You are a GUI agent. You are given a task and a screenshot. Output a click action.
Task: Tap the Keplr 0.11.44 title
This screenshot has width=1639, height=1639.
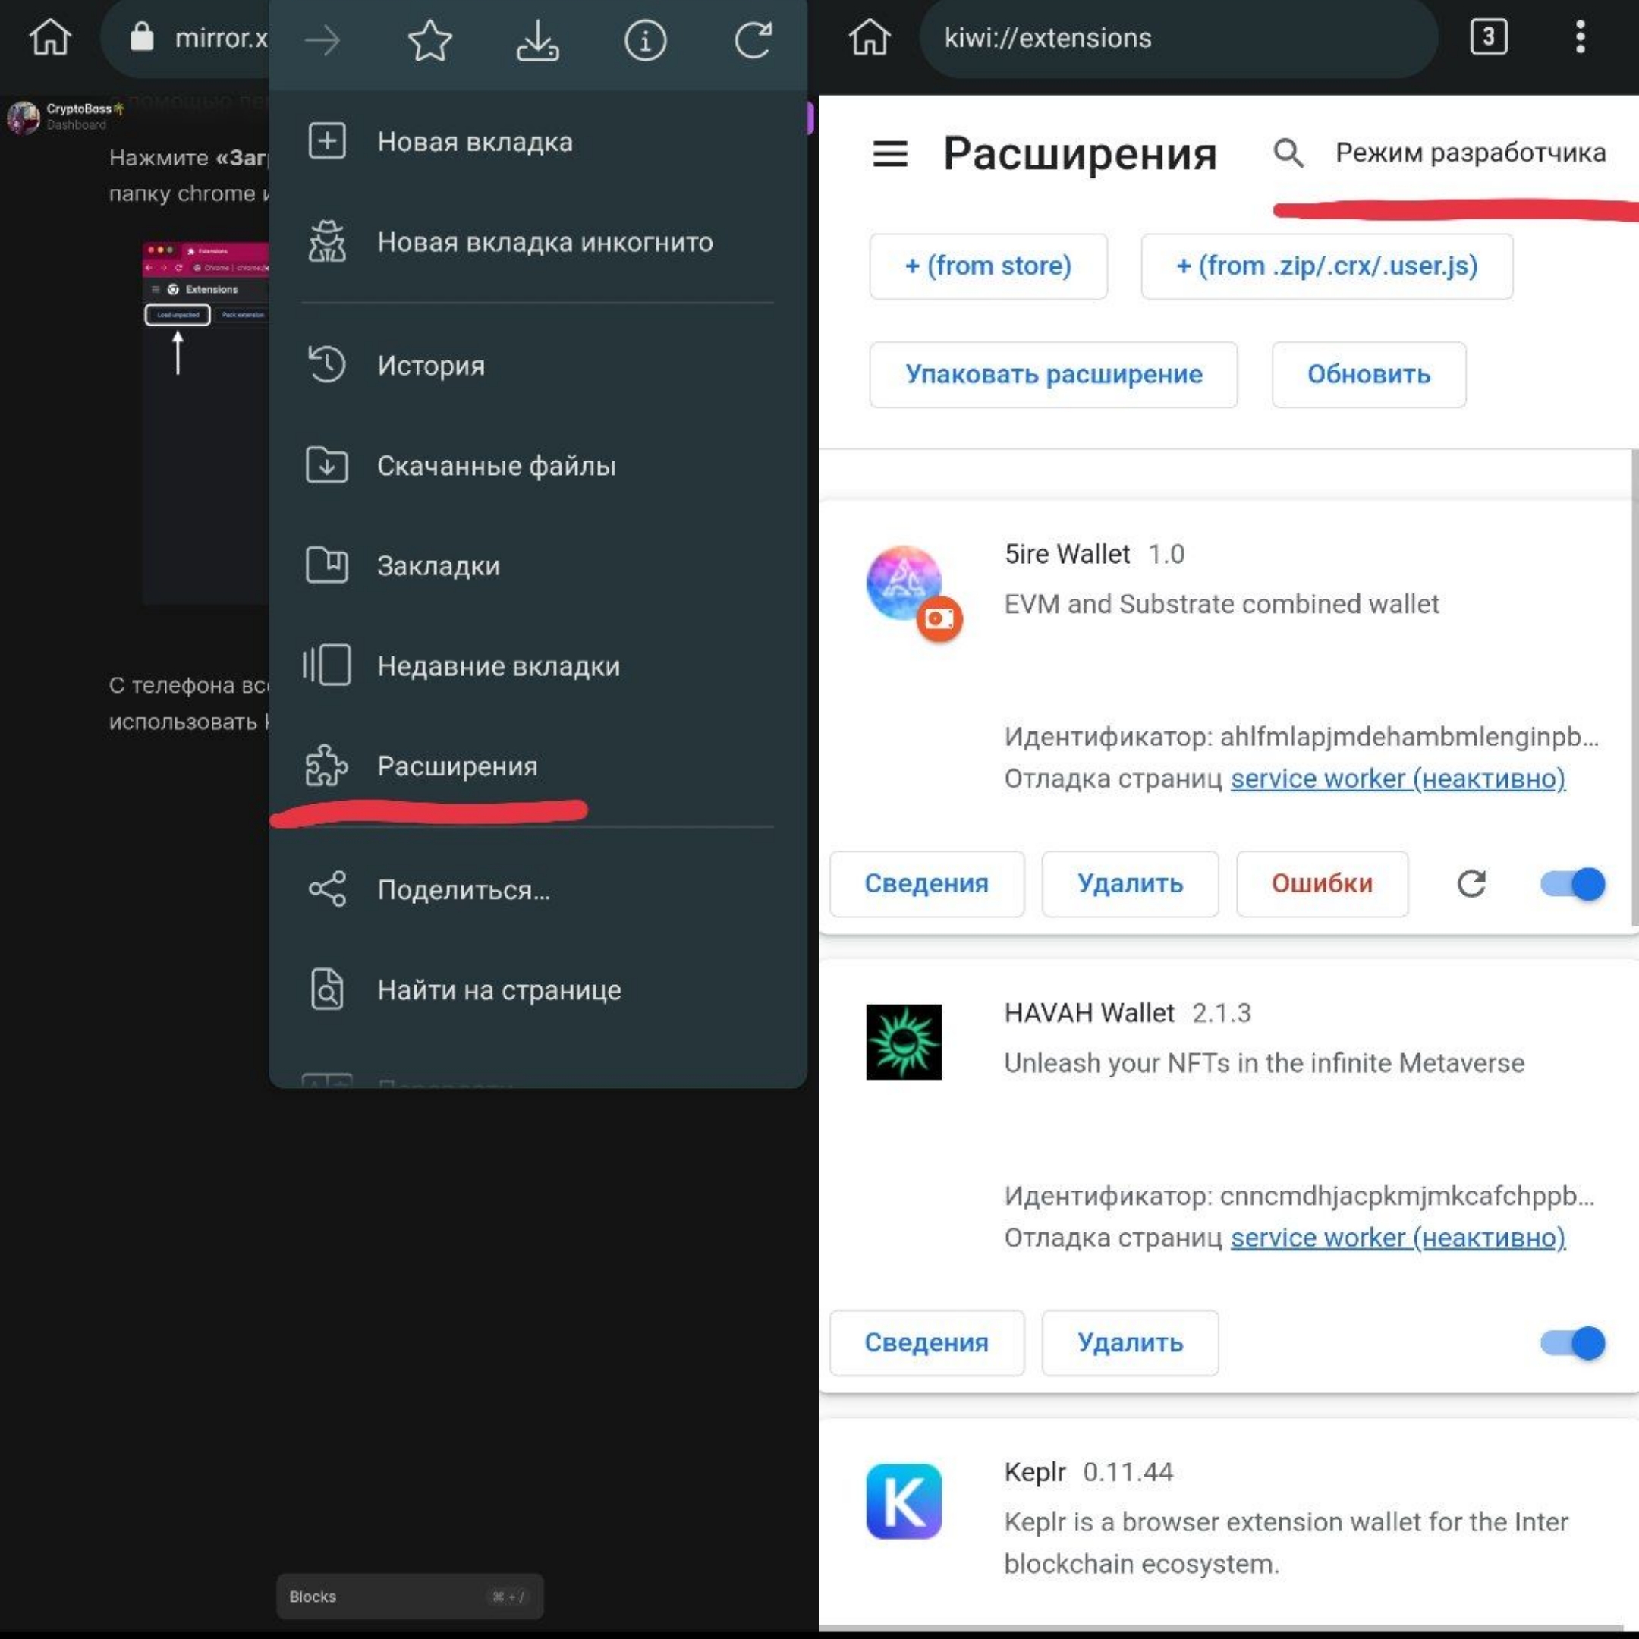click(1088, 1472)
